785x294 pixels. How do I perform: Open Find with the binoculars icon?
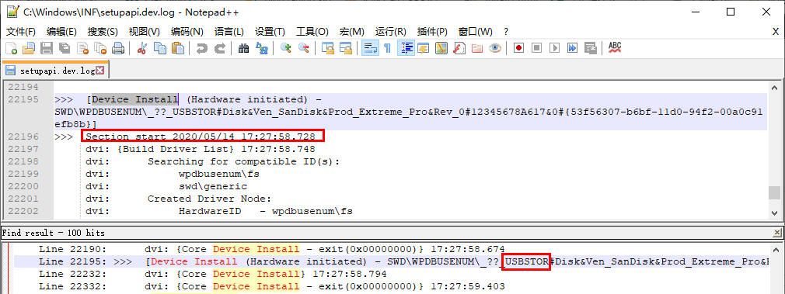(x=244, y=49)
